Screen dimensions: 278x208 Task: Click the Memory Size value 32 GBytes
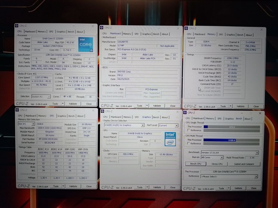click(206, 45)
